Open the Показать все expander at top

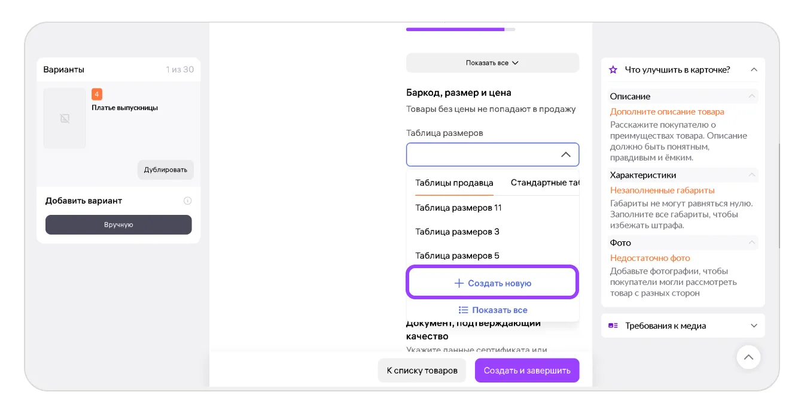(x=492, y=63)
